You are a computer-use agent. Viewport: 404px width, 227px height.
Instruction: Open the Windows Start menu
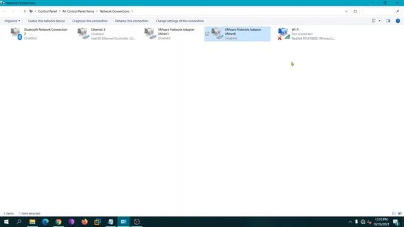tap(6, 221)
